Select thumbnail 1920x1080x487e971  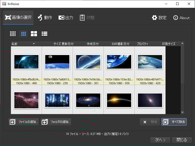pyautogui.click(x=150, y=62)
